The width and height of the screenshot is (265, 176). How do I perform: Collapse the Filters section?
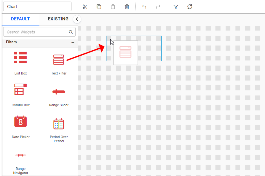coord(73,42)
